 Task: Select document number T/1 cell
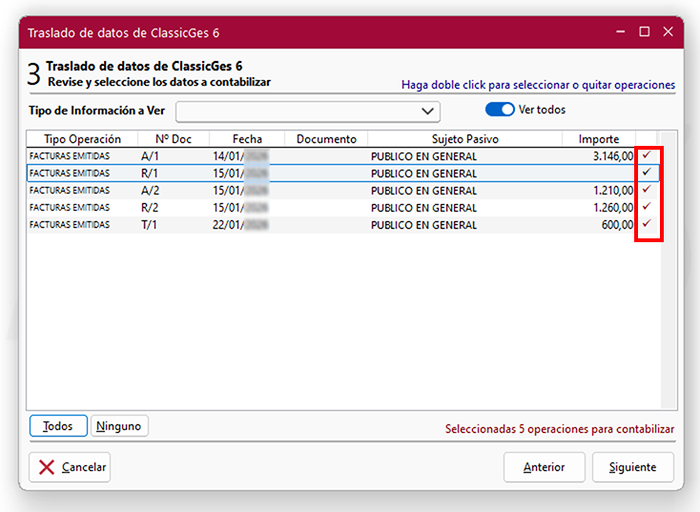[x=149, y=224]
